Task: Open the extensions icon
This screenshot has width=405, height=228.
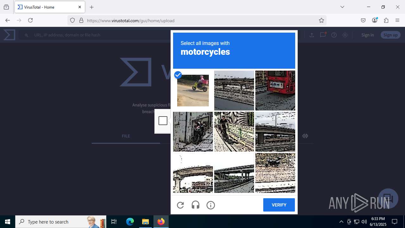Action: click(x=386, y=20)
